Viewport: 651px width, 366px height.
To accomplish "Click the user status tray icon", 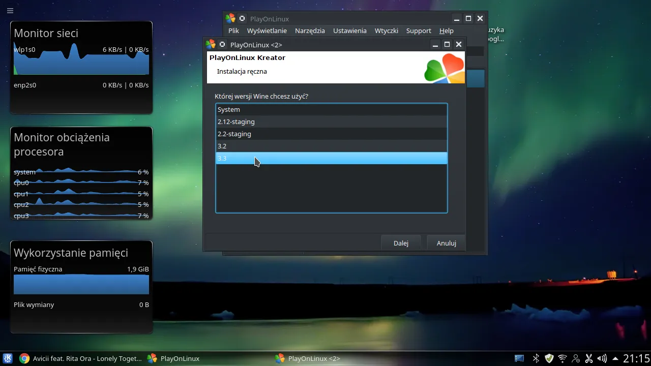I will coord(576,358).
